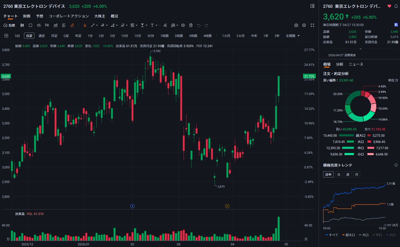
Task: Open 全期間 range dropdown
Action: (x=293, y=36)
